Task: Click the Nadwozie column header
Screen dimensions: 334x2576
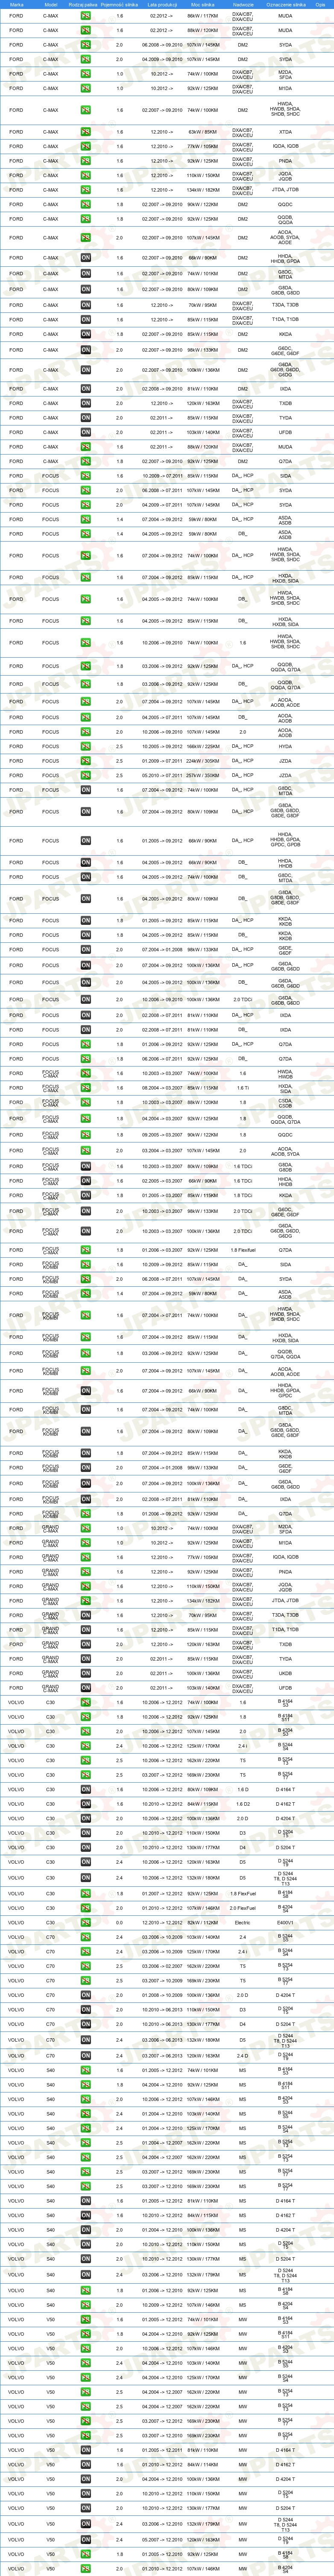Action: [x=243, y=5]
